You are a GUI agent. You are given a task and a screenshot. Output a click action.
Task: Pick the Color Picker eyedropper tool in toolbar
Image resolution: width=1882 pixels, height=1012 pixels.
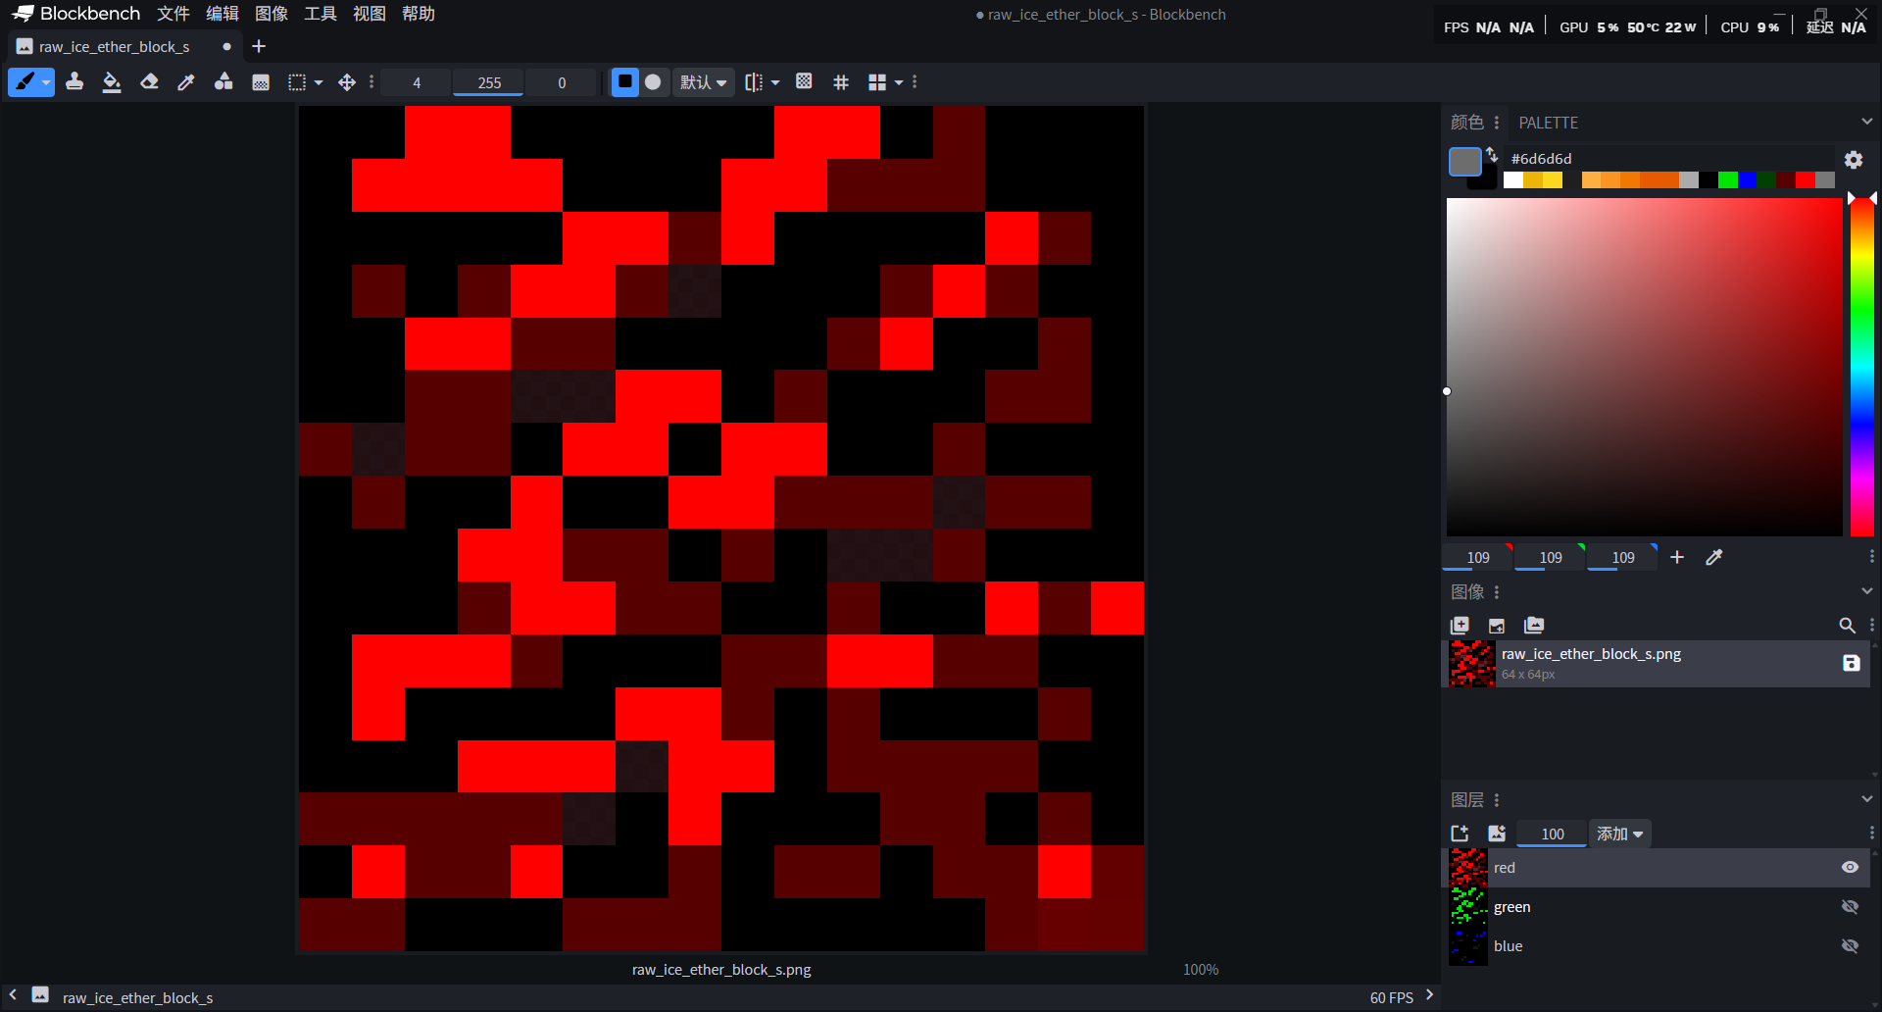(x=186, y=82)
